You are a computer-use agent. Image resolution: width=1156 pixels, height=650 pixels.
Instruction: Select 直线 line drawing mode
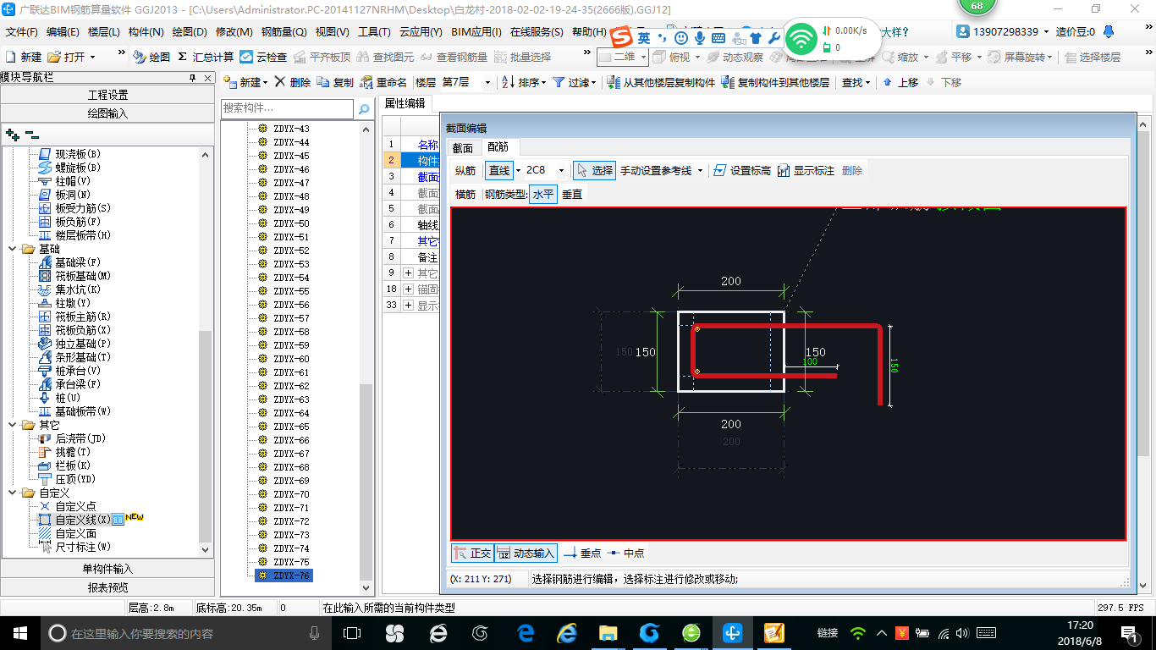498,170
